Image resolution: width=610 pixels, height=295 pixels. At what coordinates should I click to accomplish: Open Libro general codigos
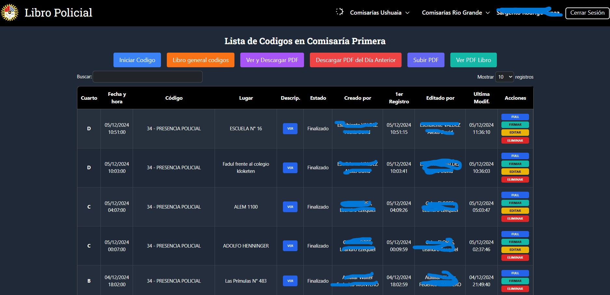[x=200, y=60]
